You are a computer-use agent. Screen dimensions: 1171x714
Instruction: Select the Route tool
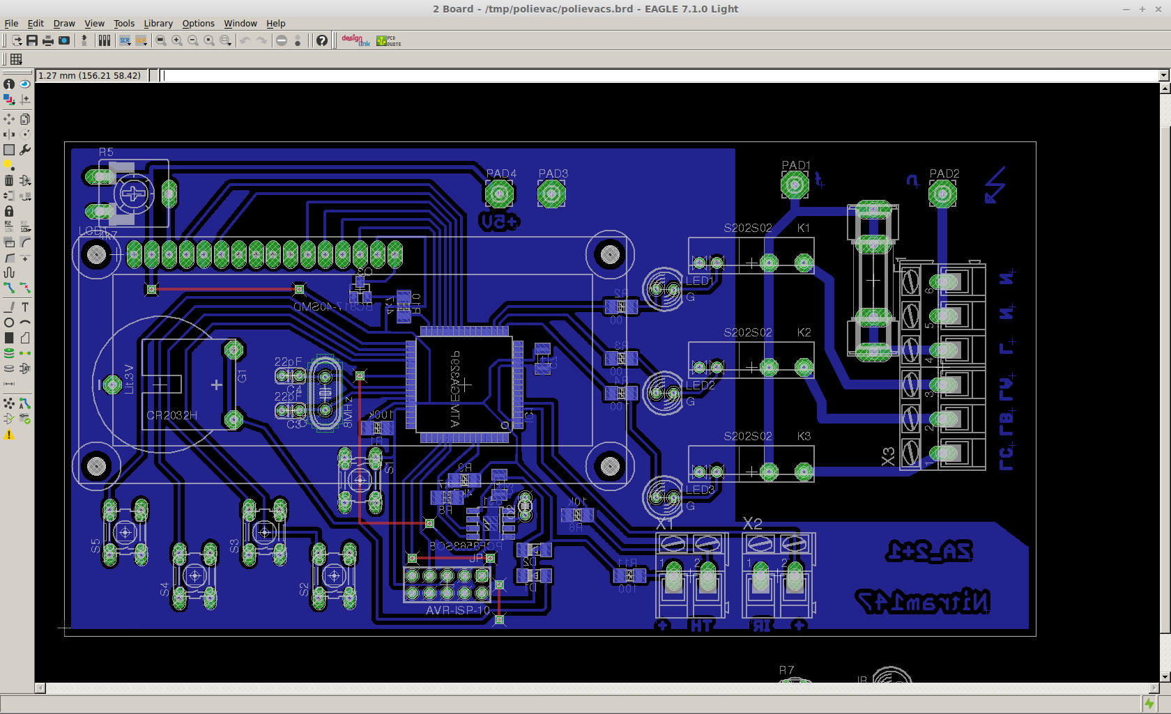tap(9, 287)
